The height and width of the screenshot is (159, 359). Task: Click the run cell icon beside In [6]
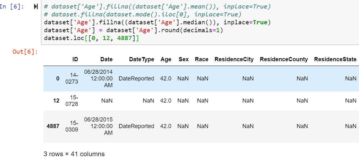point(36,7)
